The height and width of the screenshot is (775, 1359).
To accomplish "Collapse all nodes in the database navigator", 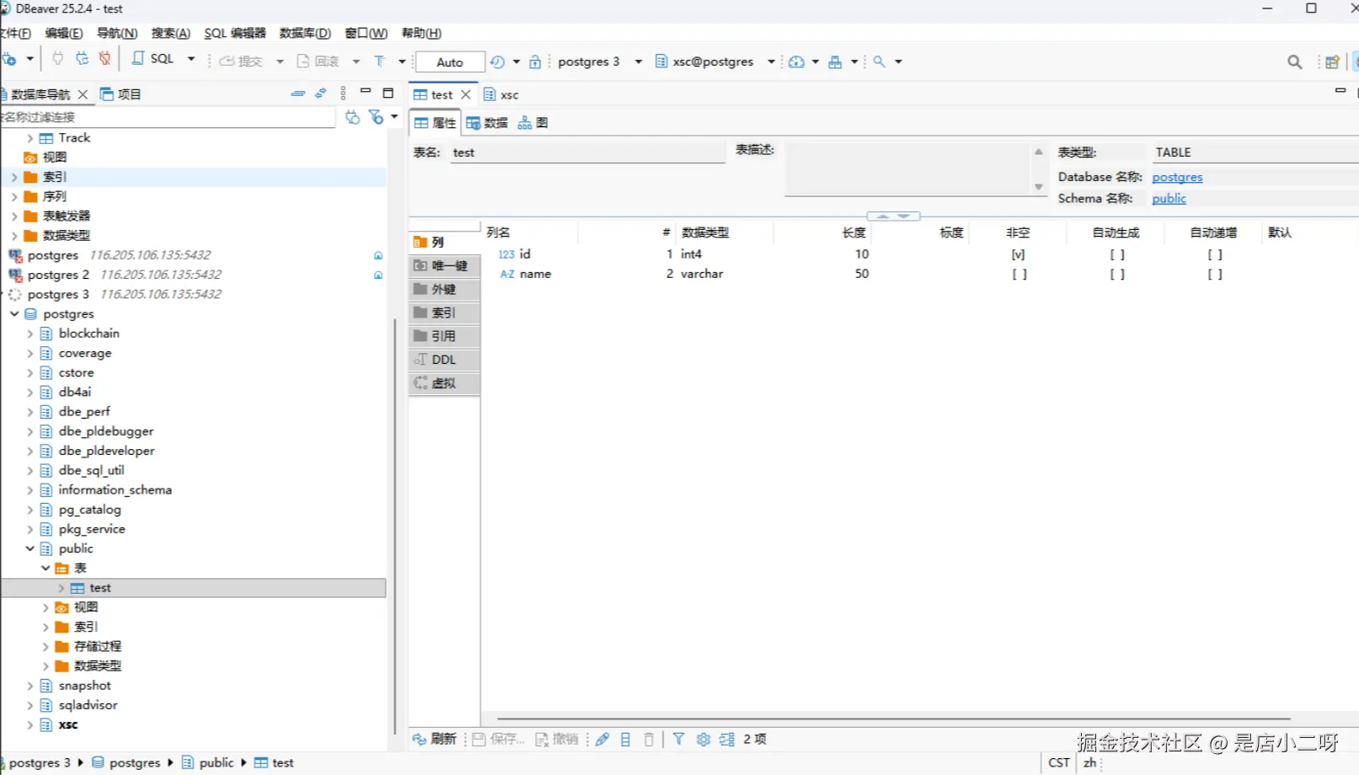I will point(298,94).
